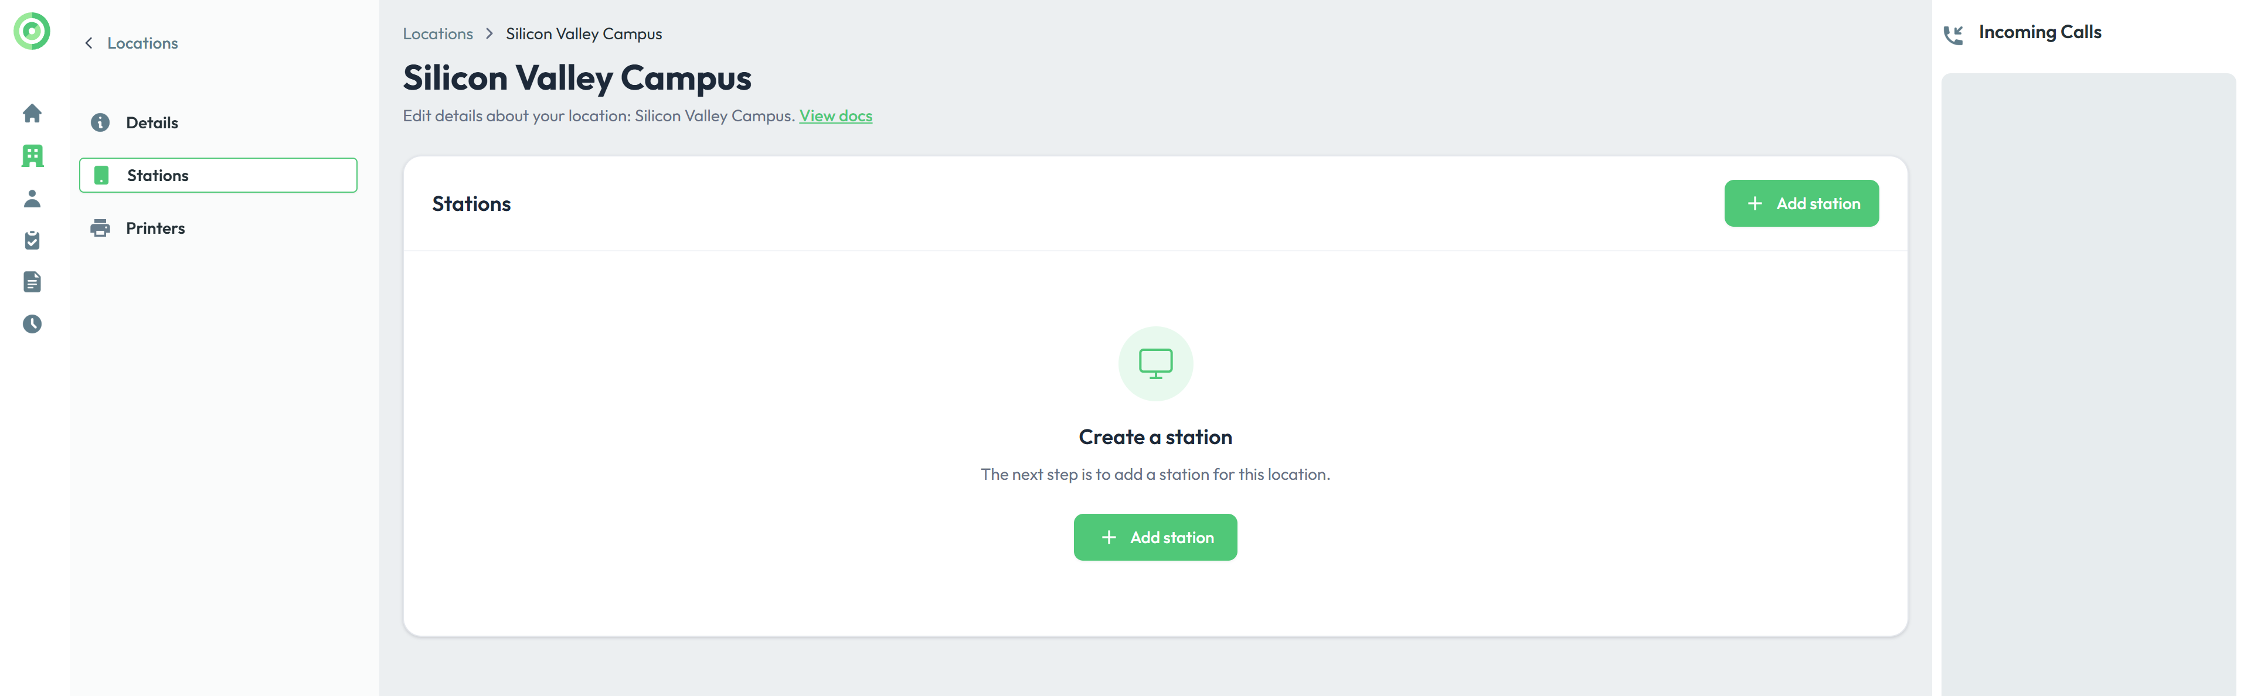Click the Locations breadcrumb link
The width and height of the screenshot is (2244, 696).
[x=437, y=34]
